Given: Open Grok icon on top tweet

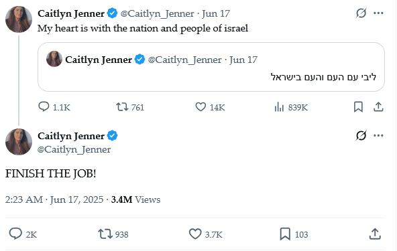Looking at the screenshot, I should [x=361, y=13].
